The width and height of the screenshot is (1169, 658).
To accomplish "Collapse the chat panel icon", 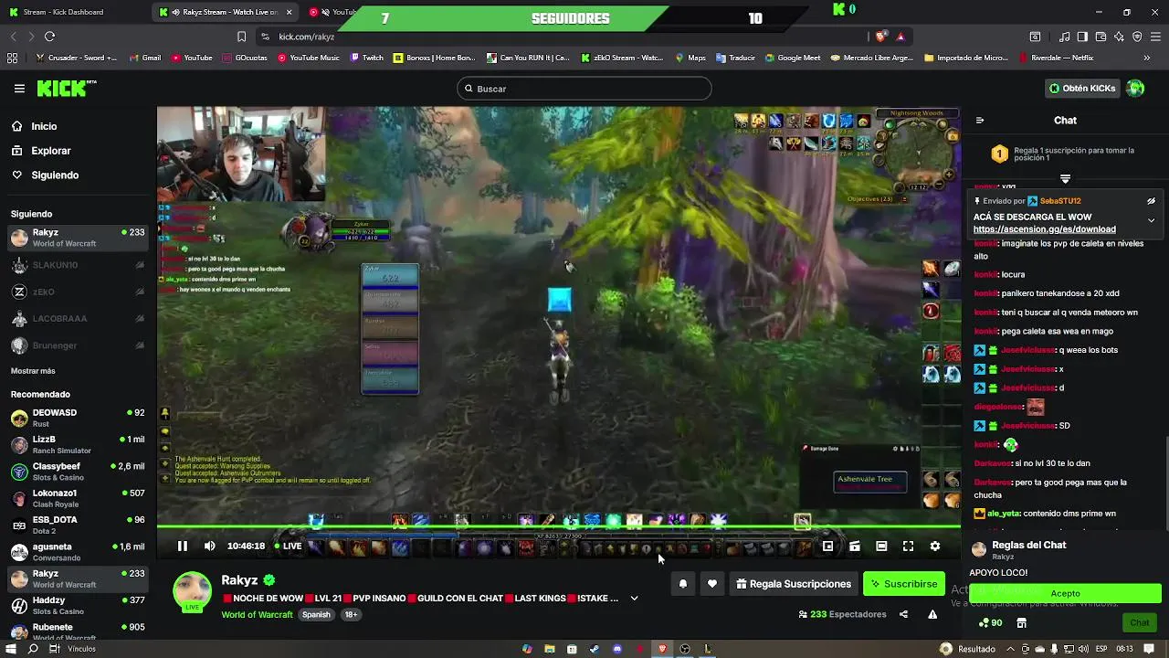I will click(x=980, y=121).
